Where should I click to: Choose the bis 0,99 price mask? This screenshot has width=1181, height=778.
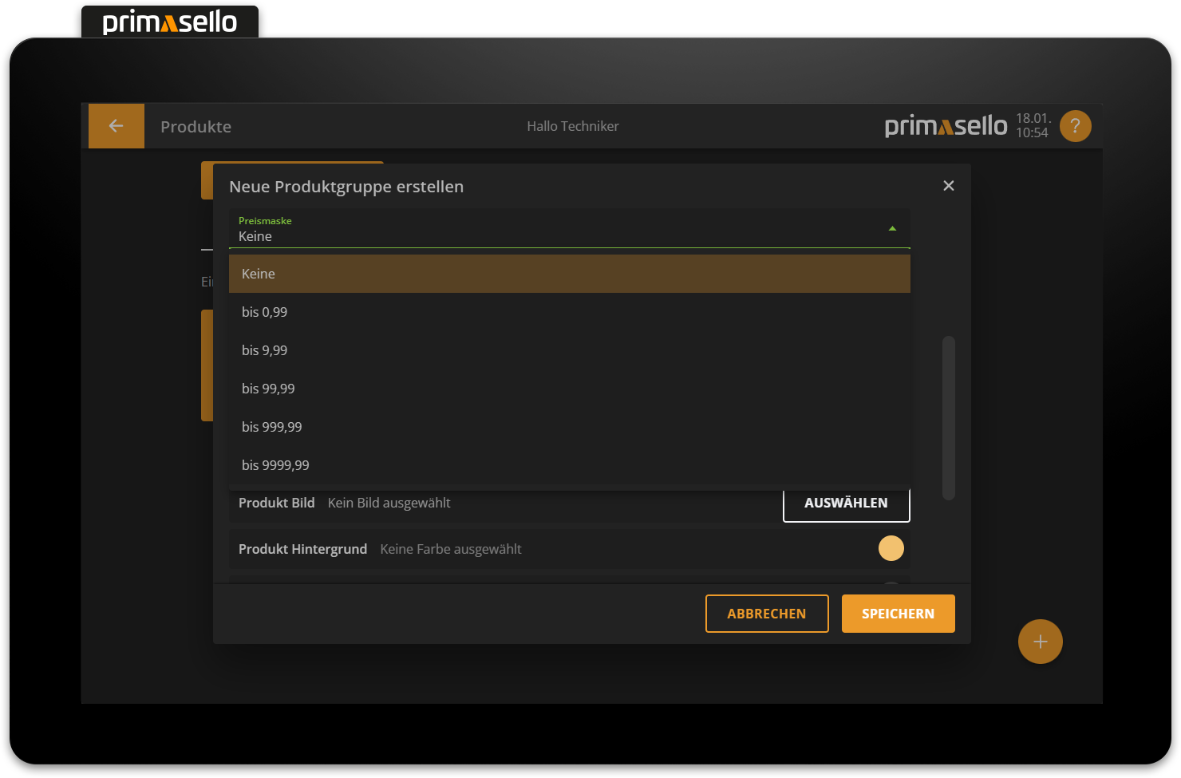pyautogui.click(x=569, y=312)
